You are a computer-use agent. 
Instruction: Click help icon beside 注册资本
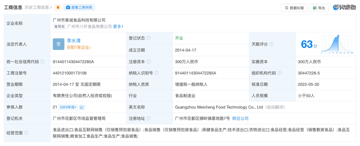click(149, 62)
